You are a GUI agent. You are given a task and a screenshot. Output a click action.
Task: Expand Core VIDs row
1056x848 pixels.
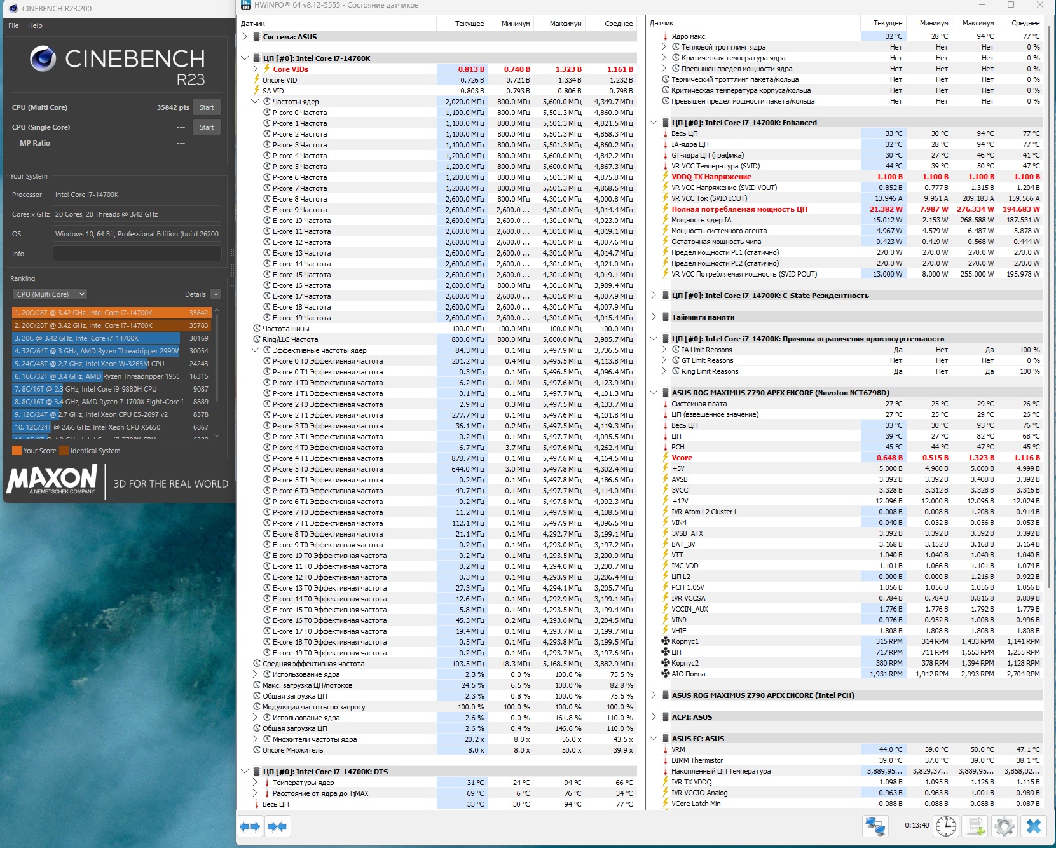(x=255, y=69)
